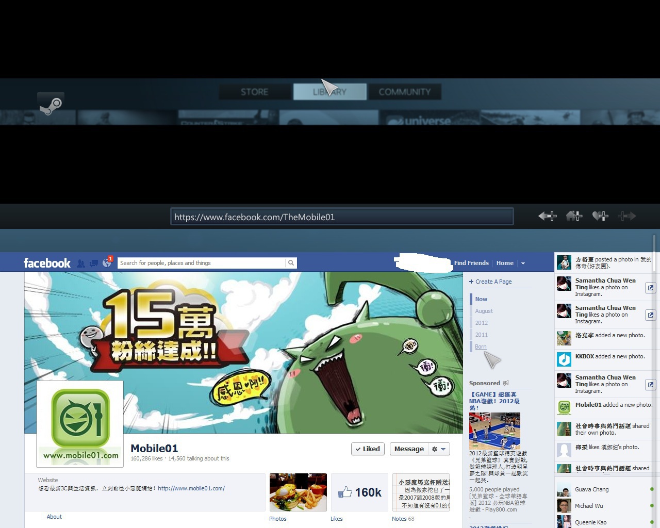Viewport: 660px width, 528px height.
Task: Jump to 2011 on the timeline
Action: click(x=481, y=335)
